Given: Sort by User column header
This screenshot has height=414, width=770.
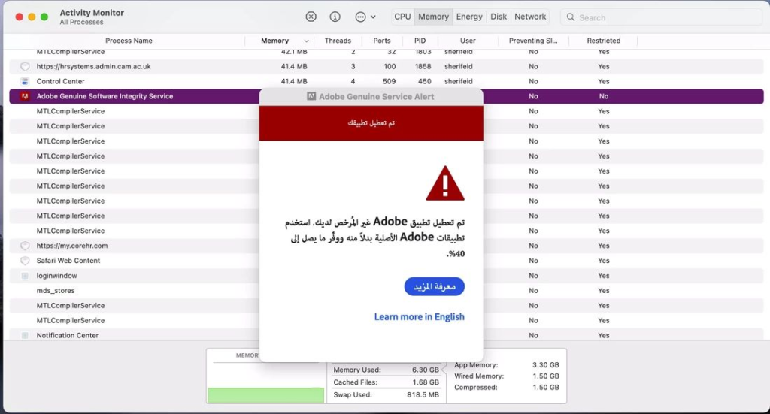Looking at the screenshot, I should pos(468,41).
